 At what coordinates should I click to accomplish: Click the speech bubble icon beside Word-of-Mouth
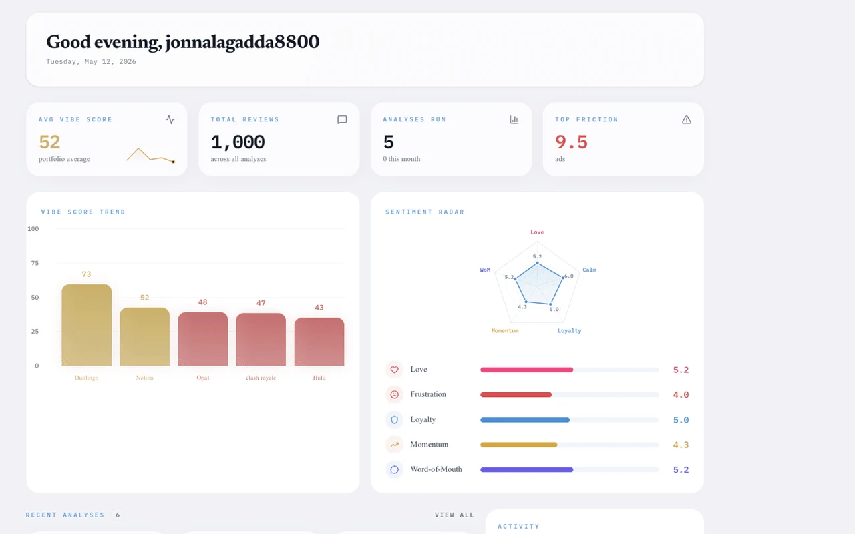pos(394,469)
